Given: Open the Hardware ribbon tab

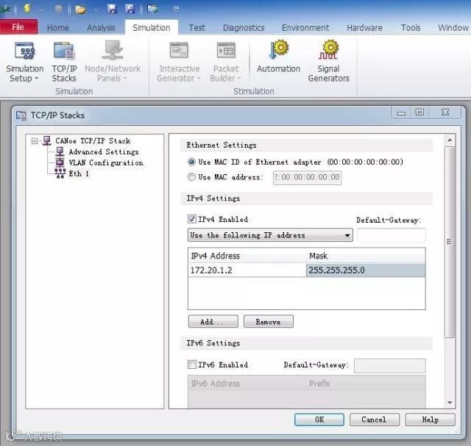Looking at the screenshot, I should click(x=365, y=28).
